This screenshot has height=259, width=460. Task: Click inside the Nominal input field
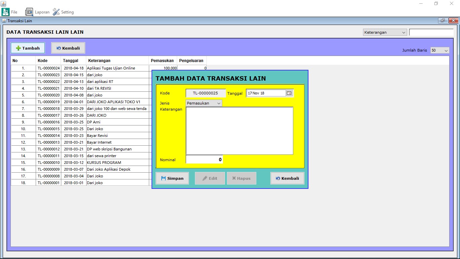point(204,159)
